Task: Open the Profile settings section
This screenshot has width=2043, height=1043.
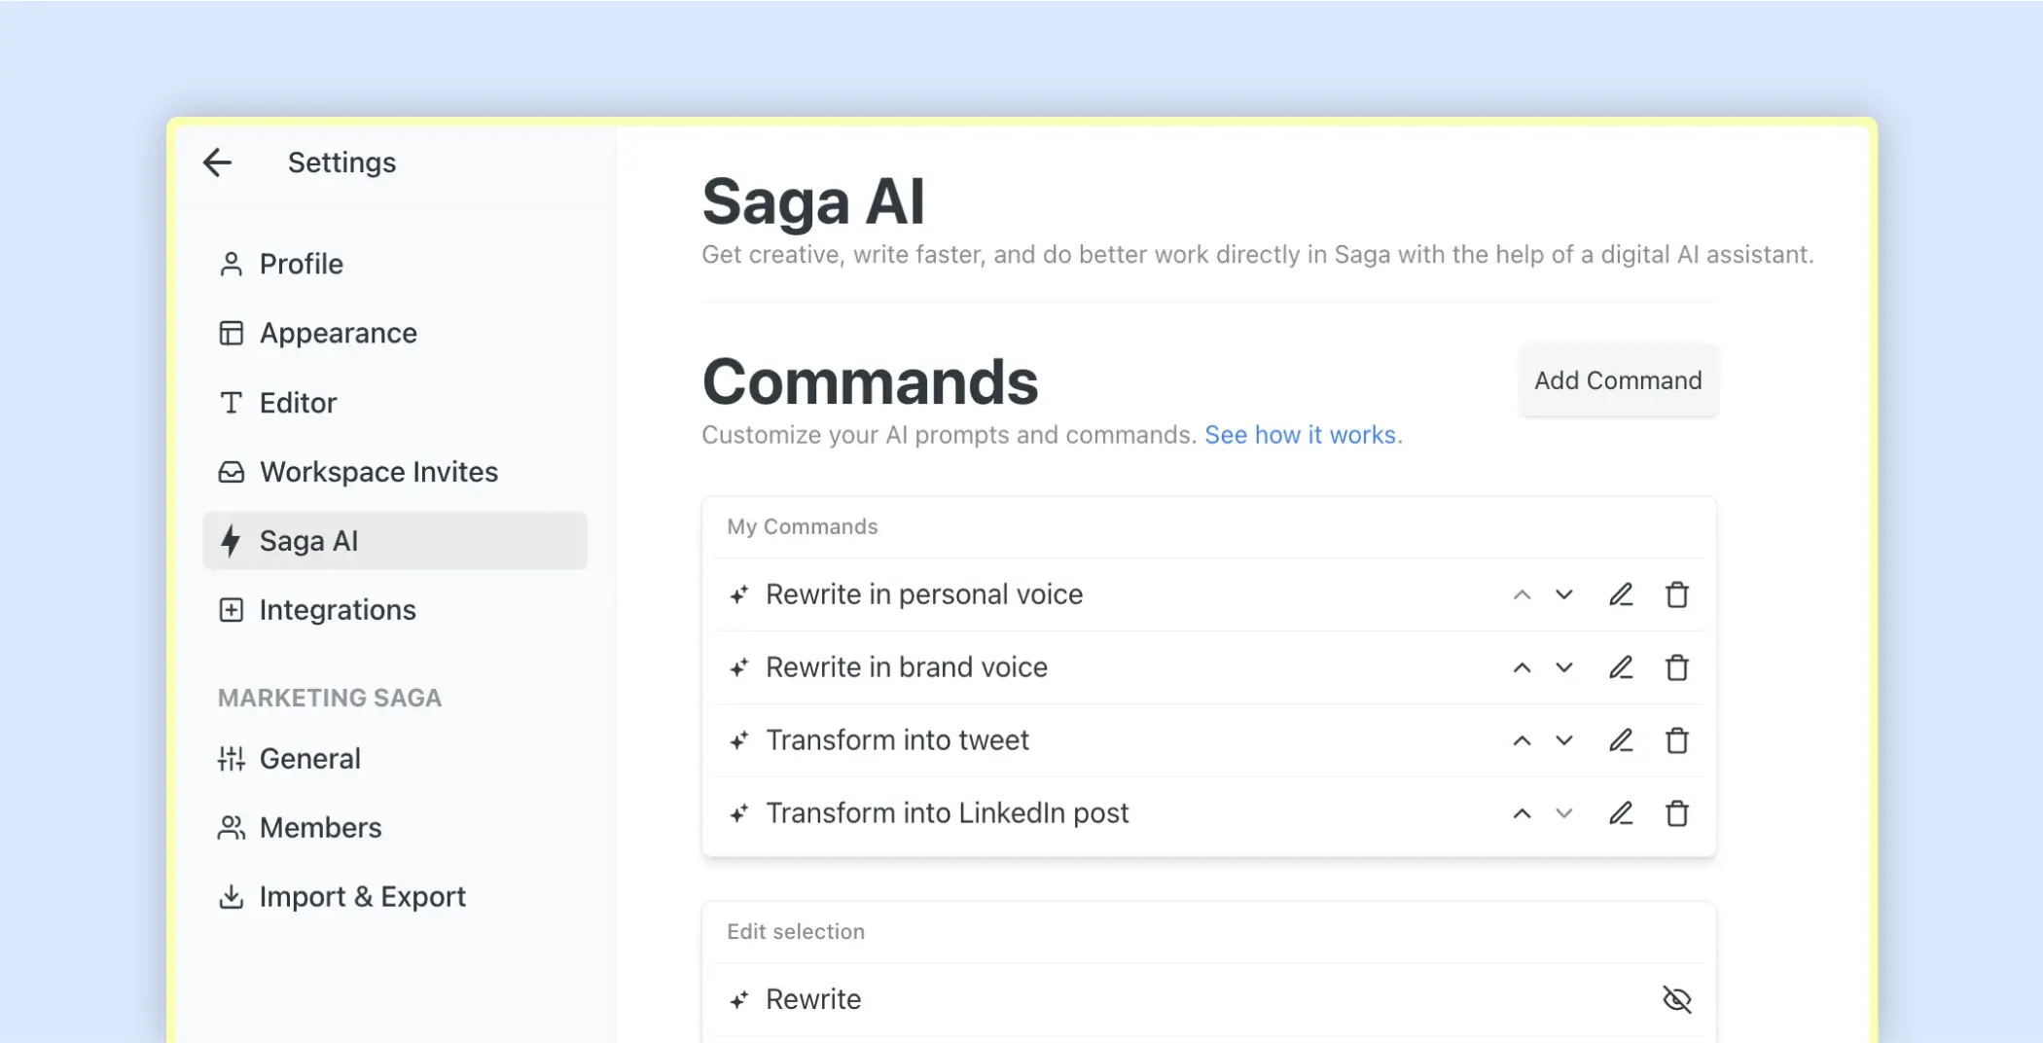Action: [301, 265]
